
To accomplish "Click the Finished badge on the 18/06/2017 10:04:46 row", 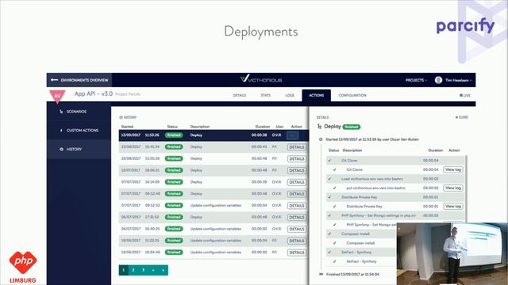I will click(174, 252).
